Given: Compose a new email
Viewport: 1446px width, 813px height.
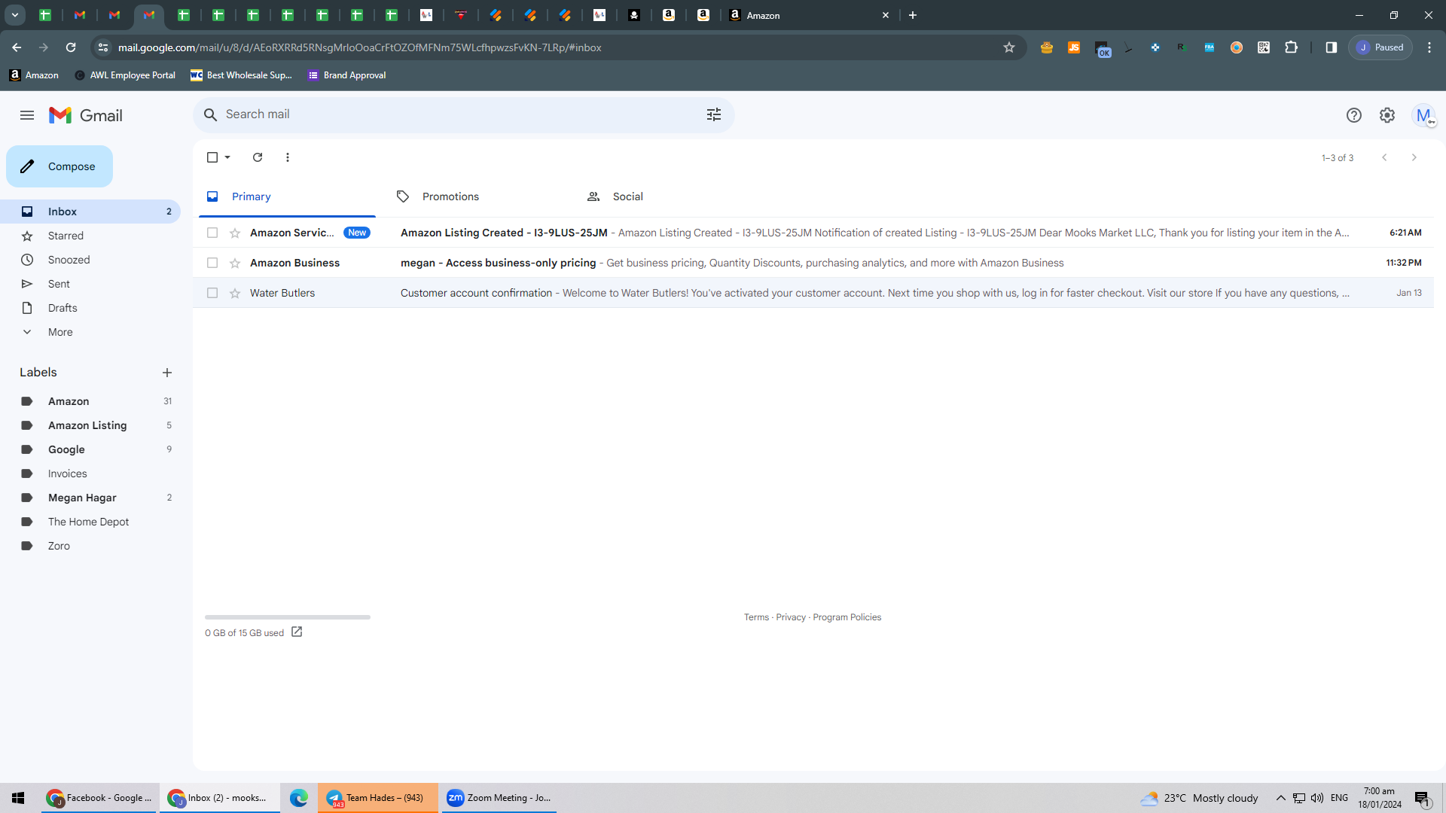Looking at the screenshot, I should point(59,166).
